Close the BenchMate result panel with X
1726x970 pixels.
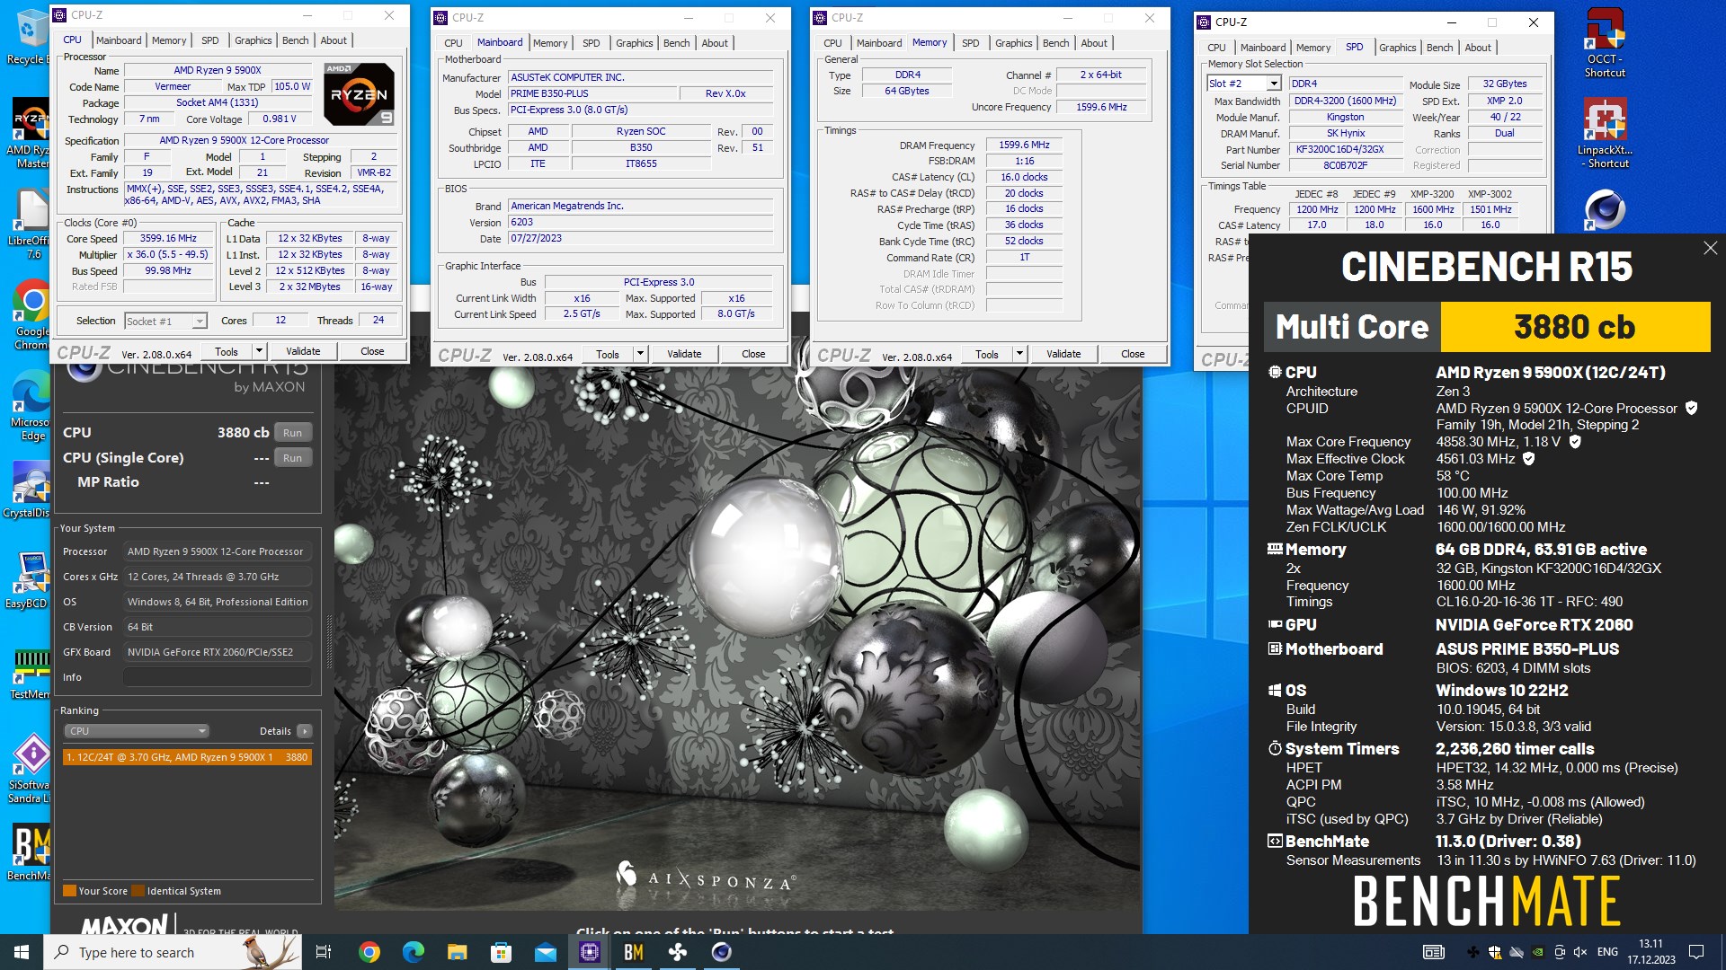[1710, 248]
